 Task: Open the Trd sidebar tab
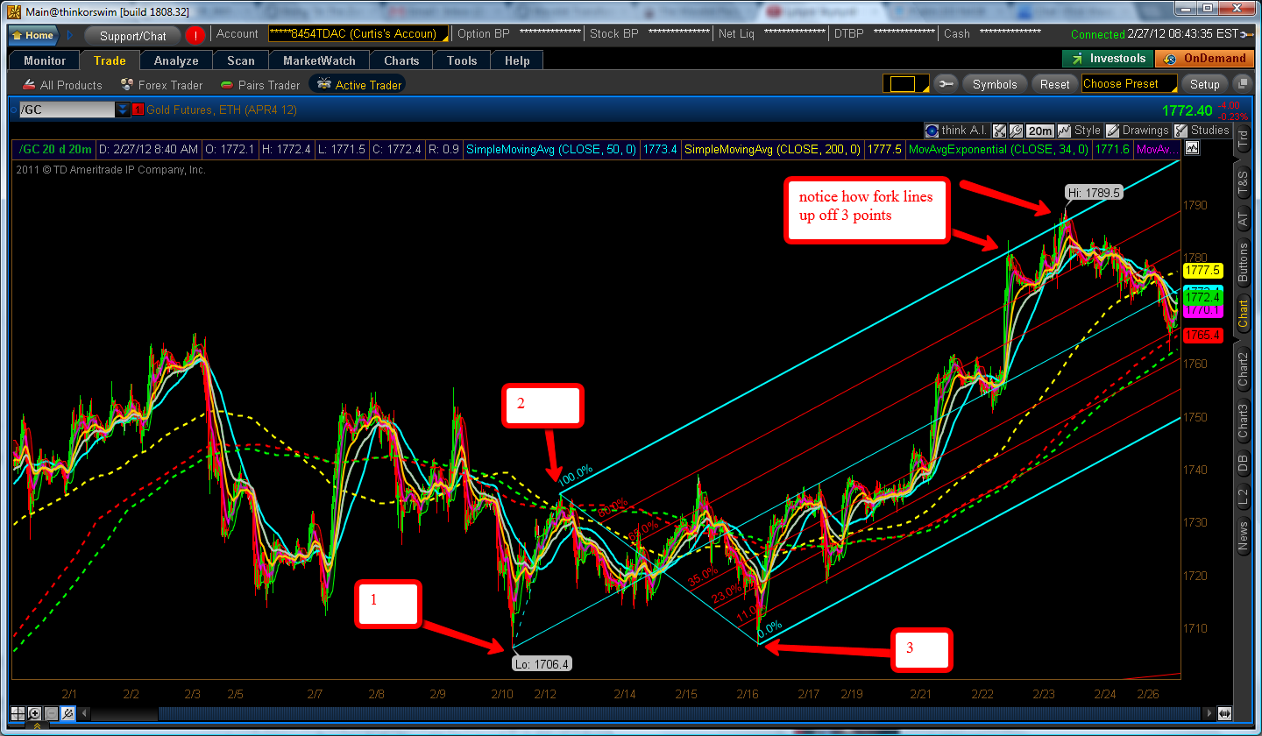tap(1242, 138)
